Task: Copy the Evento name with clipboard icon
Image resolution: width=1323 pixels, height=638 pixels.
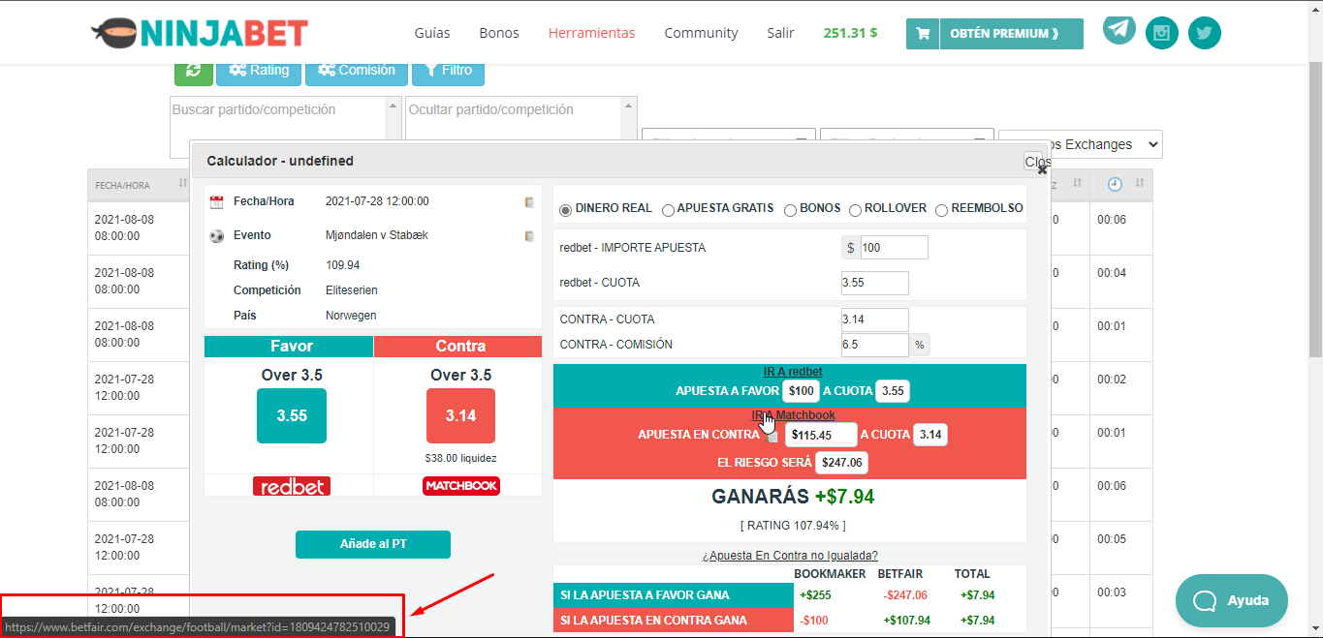Action: (x=529, y=236)
